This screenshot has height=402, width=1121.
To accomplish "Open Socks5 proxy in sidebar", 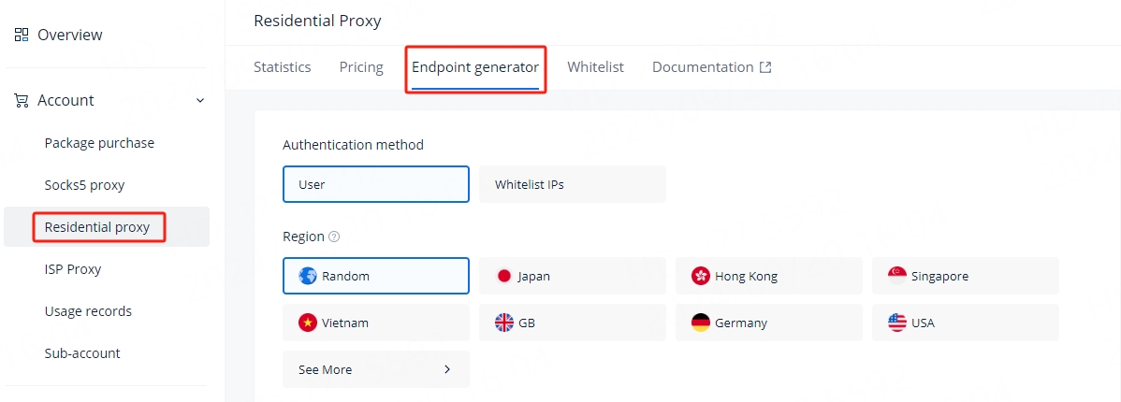I will coord(84,185).
